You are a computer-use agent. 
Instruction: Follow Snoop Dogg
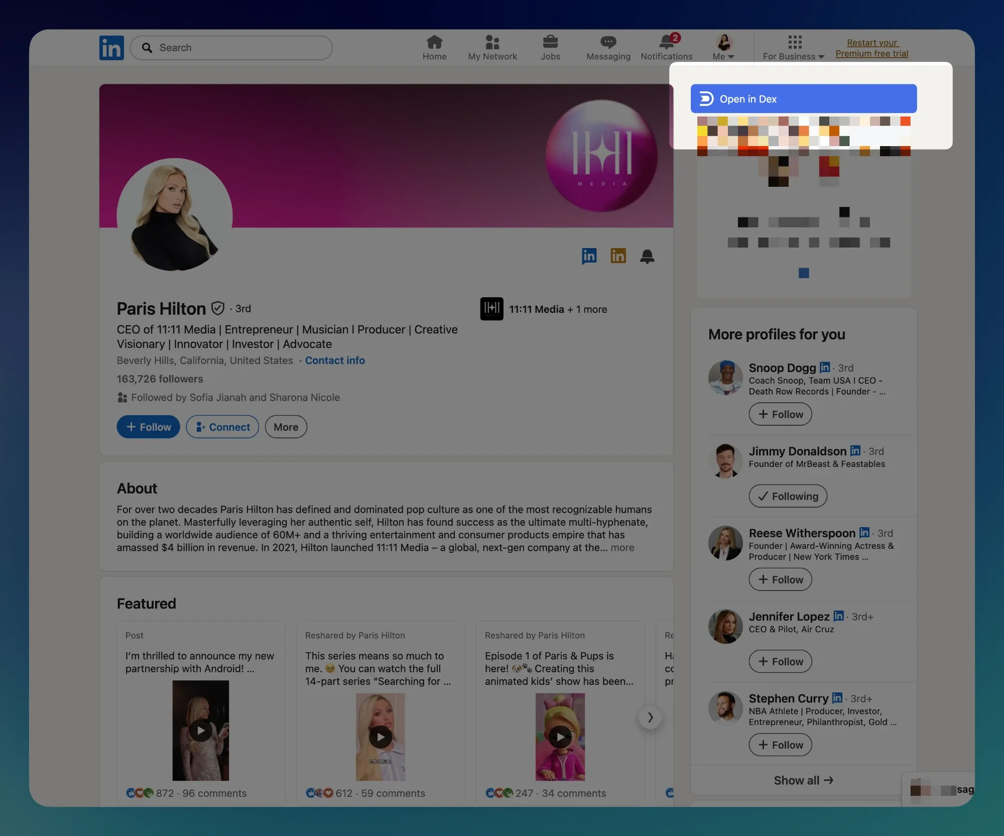(x=780, y=414)
